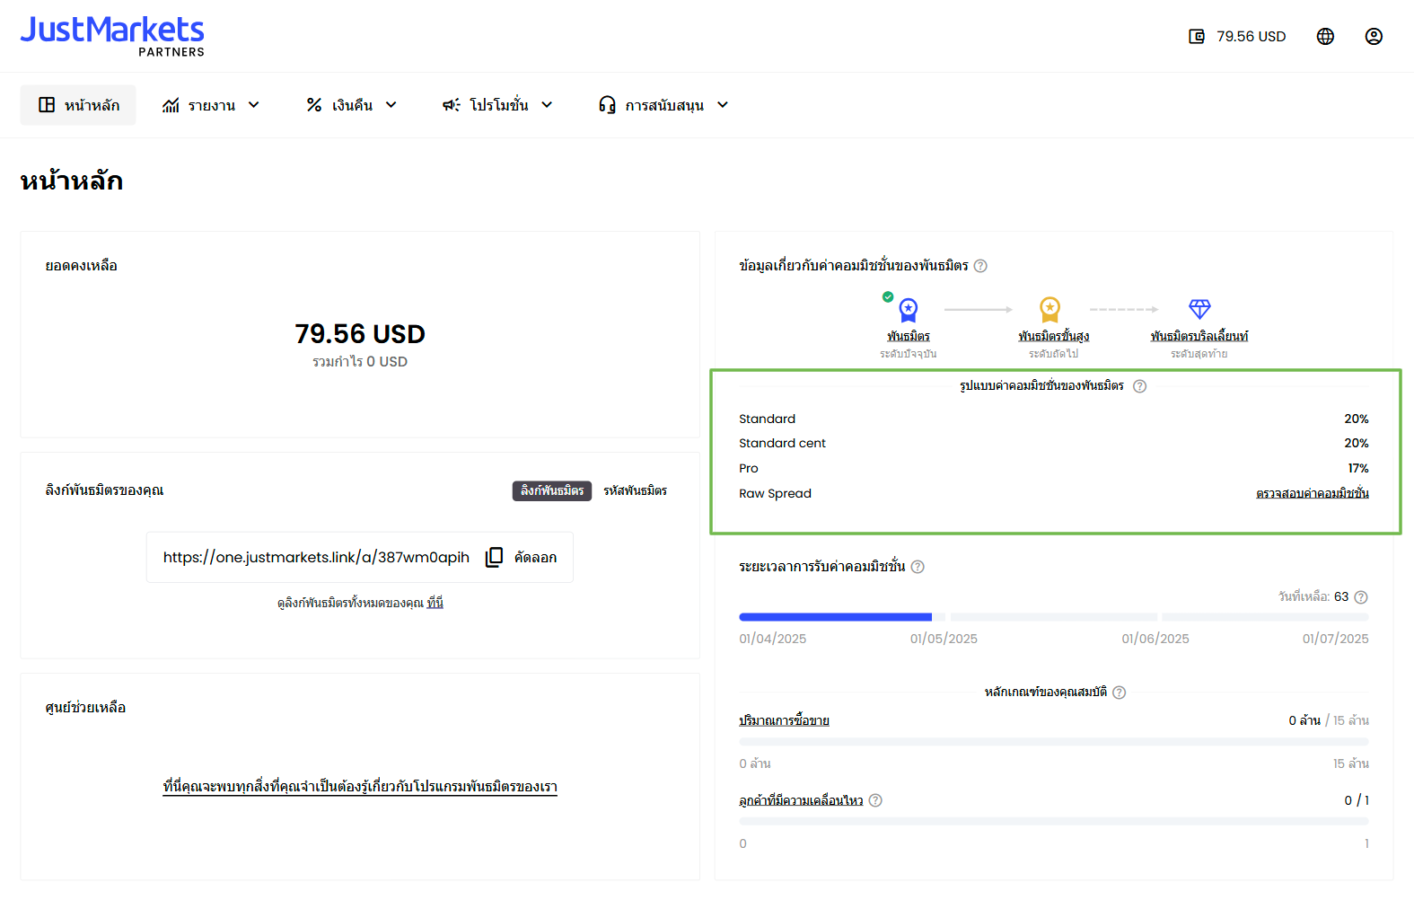1414x909 pixels.
Task: Click the dashboard grid icon on หน้าหลัก
Action: pos(47,105)
